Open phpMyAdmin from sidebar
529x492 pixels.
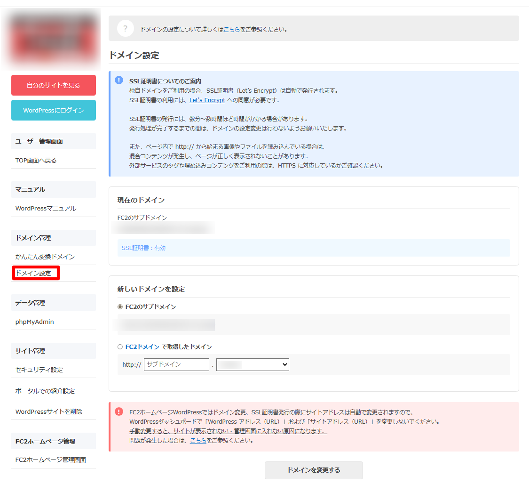tap(34, 322)
